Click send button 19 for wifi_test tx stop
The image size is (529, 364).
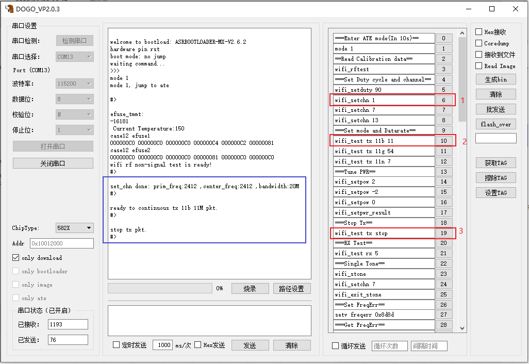click(443, 233)
